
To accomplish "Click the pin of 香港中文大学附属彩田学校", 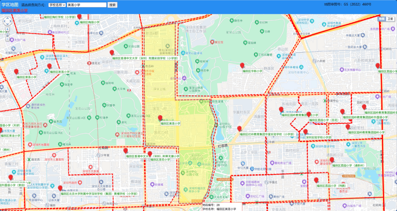I will 112,53.
